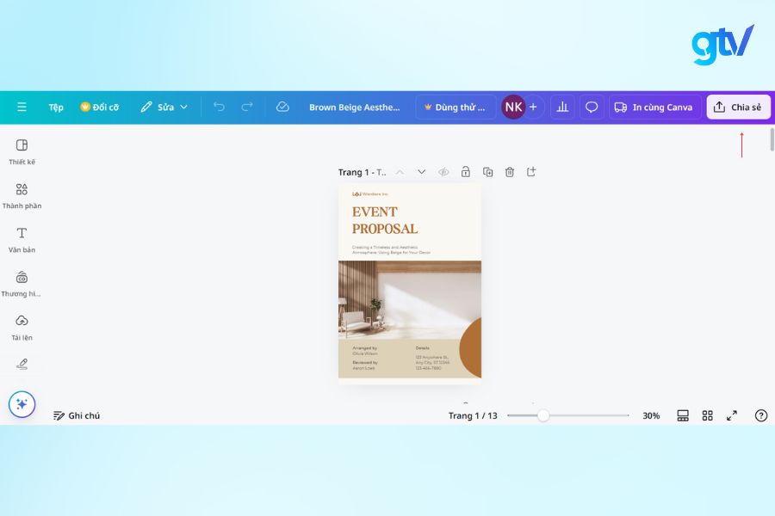Open the 30% zoom level menu
Image resolution: width=775 pixels, height=516 pixels.
(651, 415)
